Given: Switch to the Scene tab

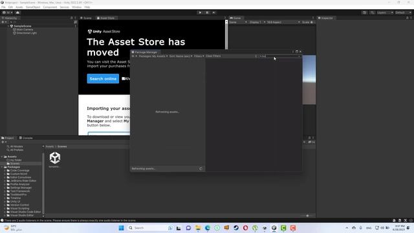Looking at the screenshot, I should click(x=86, y=18).
